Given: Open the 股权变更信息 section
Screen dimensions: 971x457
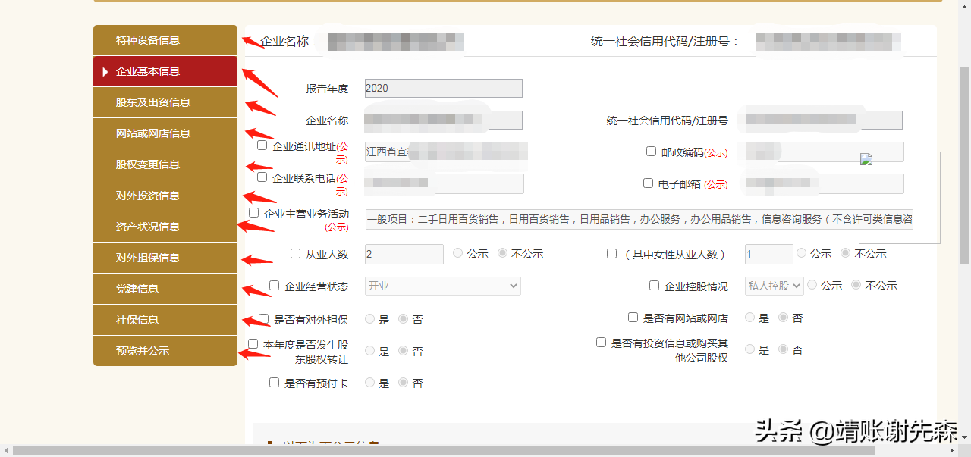Looking at the screenshot, I should tap(165, 164).
